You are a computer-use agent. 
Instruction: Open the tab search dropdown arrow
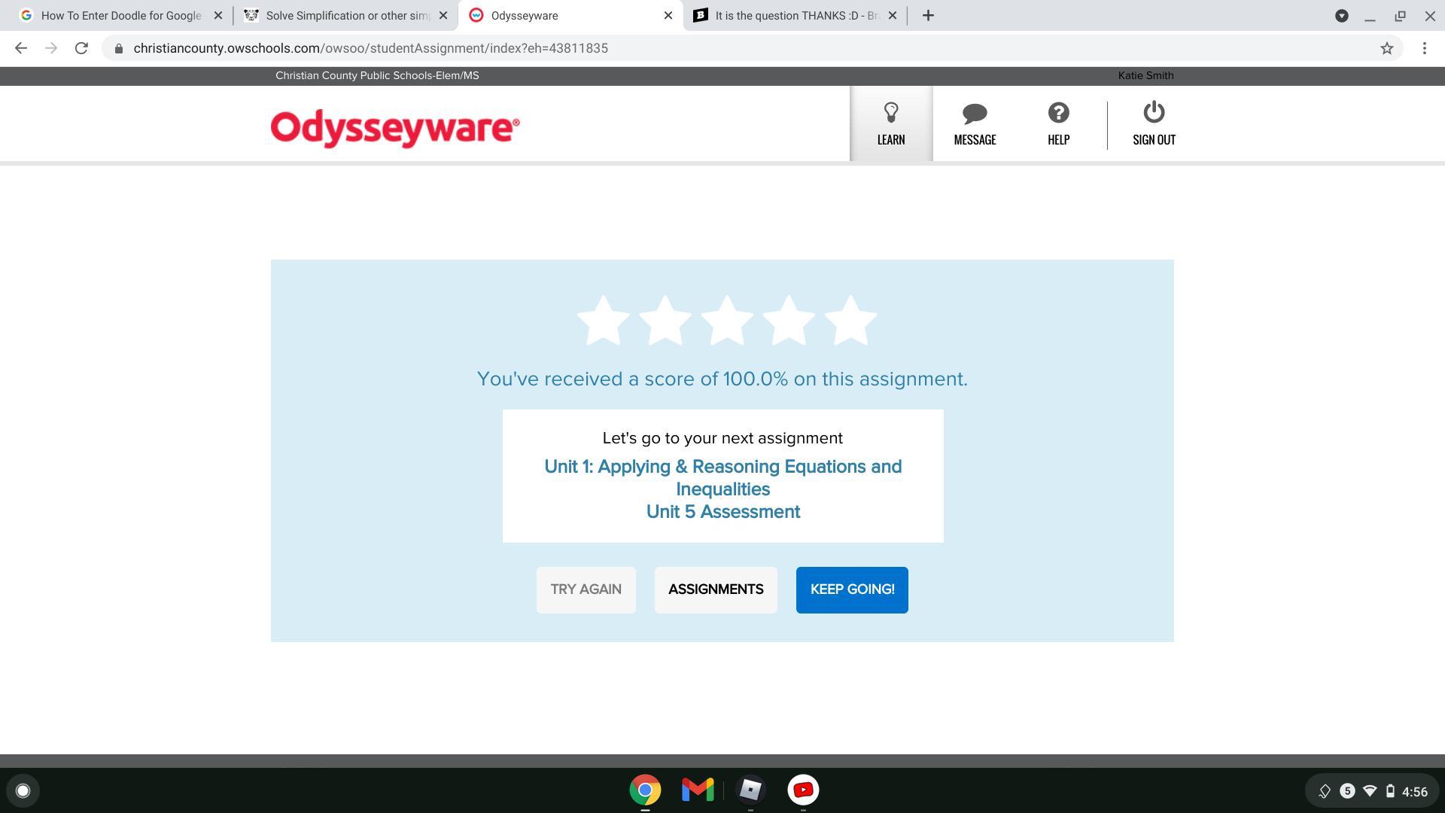tap(1341, 16)
